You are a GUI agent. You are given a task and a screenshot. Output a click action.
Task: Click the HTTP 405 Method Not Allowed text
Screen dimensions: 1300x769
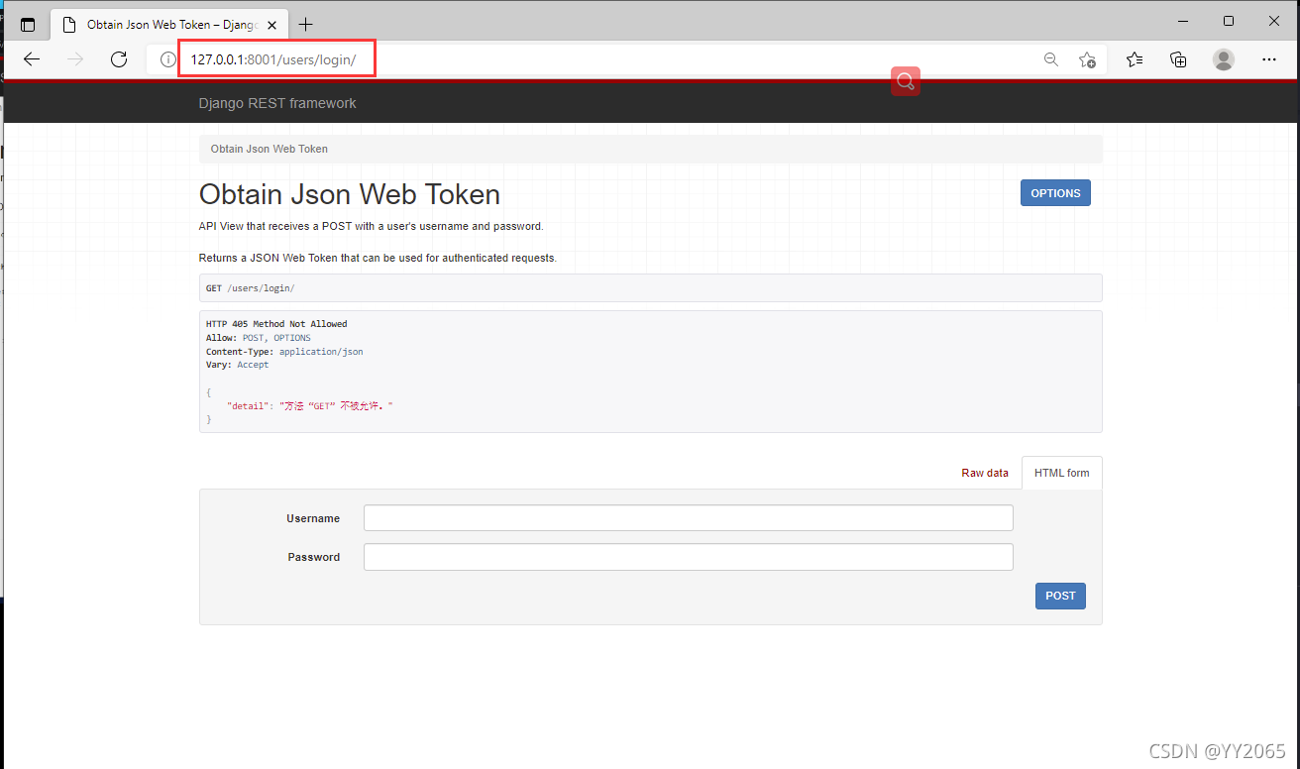pos(276,324)
